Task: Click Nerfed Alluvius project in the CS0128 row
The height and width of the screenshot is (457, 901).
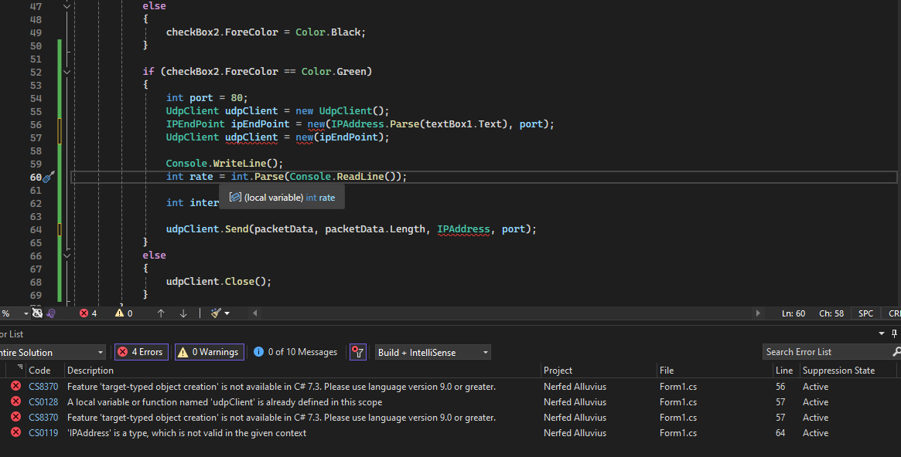Action: 575,402
